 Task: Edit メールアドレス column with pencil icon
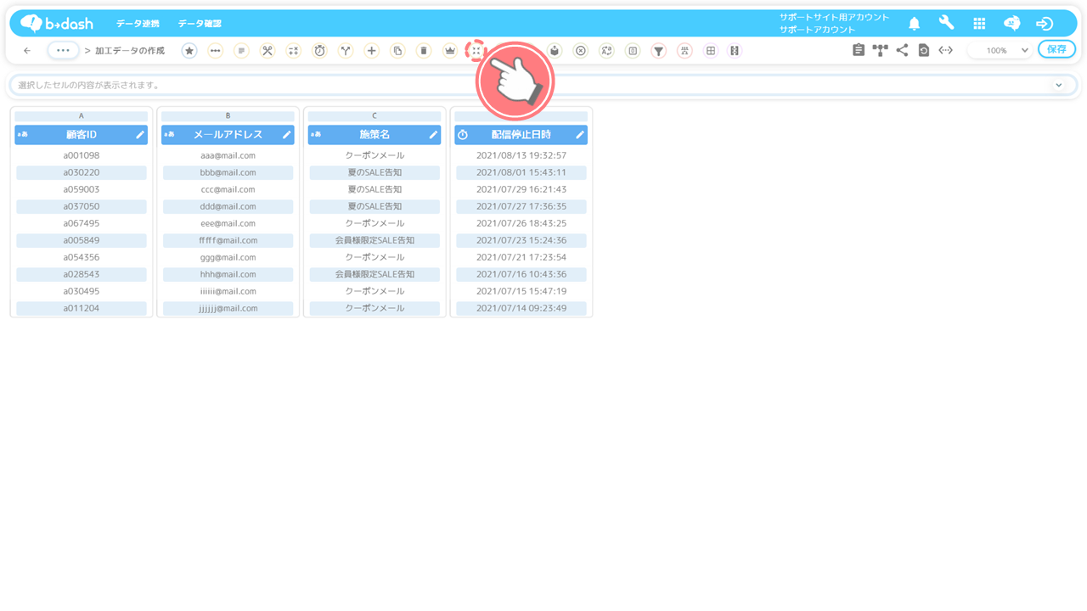286,135
